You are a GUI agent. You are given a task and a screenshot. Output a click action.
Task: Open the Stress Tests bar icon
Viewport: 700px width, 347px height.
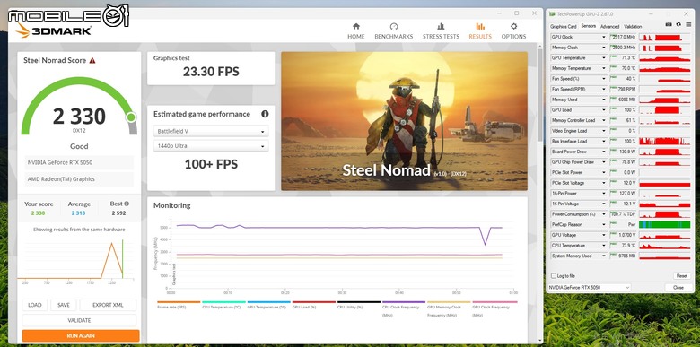[x=441, y=26]
